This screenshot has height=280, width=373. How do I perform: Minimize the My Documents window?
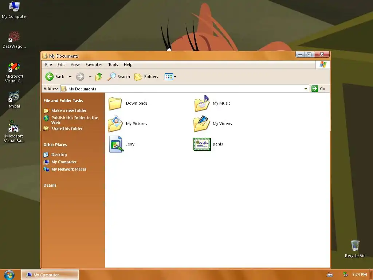pyautogui.click(x=300, y=55)
